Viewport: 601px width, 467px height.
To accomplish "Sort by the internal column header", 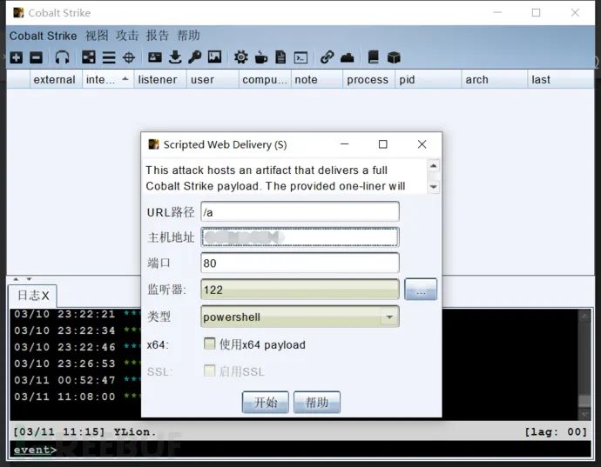I will click(x=107, y=80).
